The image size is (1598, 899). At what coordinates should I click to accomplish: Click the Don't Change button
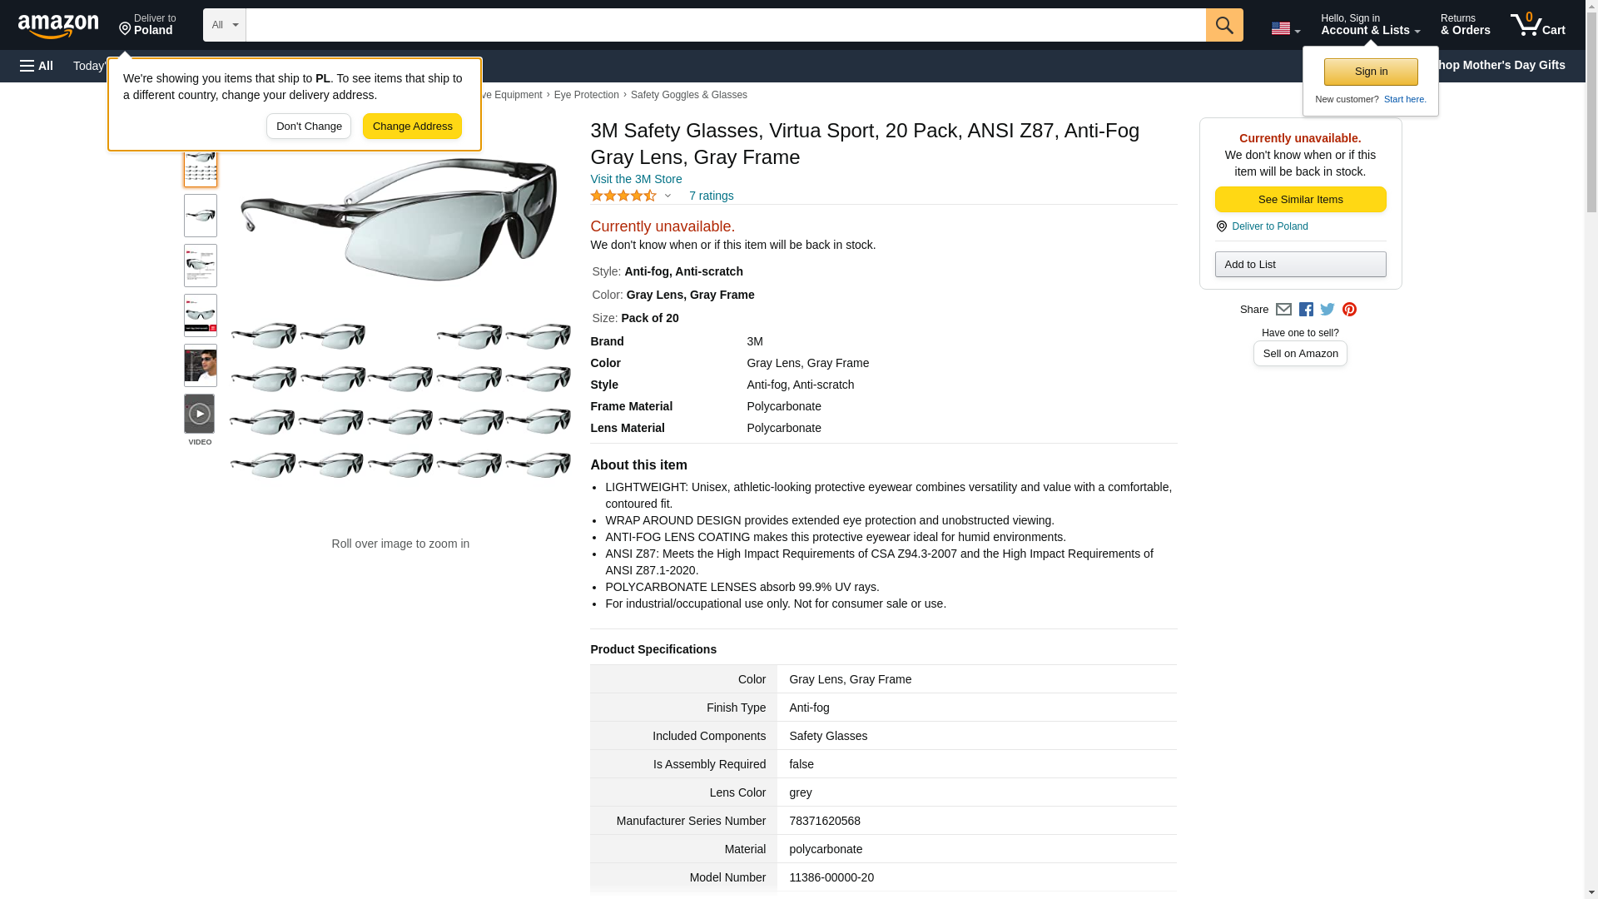(x=309, y=127)
